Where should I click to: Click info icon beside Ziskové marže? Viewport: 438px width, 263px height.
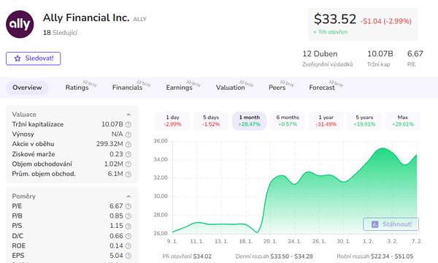tap(128, 154)
